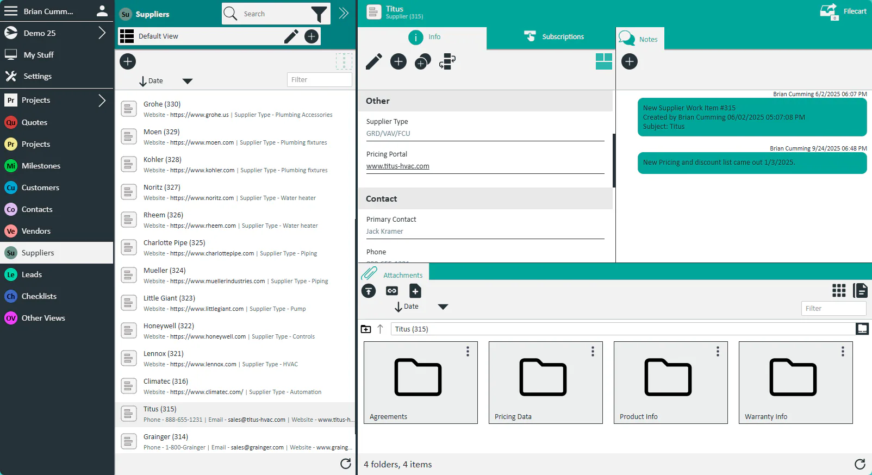Open the Warranty Info folder options menu
The width and height of the screenshot is (872, 475).
click(x=843, y=352)
